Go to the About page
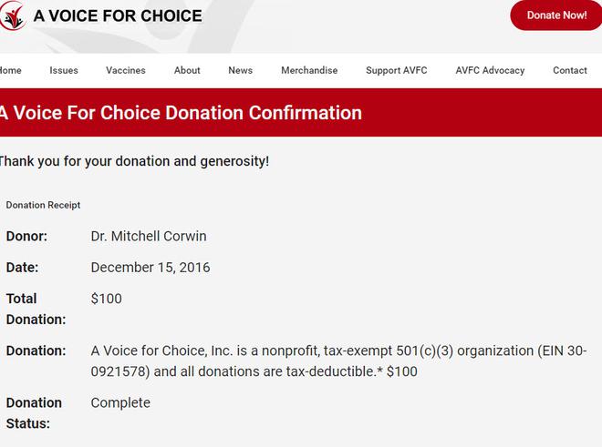This screenshot has width=602, height=447. [187, 70]
